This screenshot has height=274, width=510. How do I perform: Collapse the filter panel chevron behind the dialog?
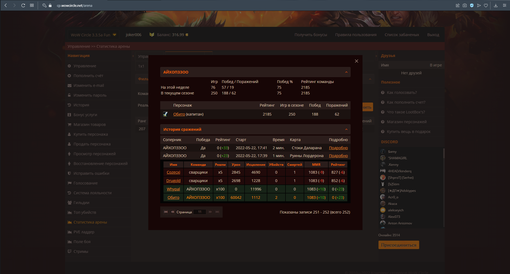tap(370, 79)
